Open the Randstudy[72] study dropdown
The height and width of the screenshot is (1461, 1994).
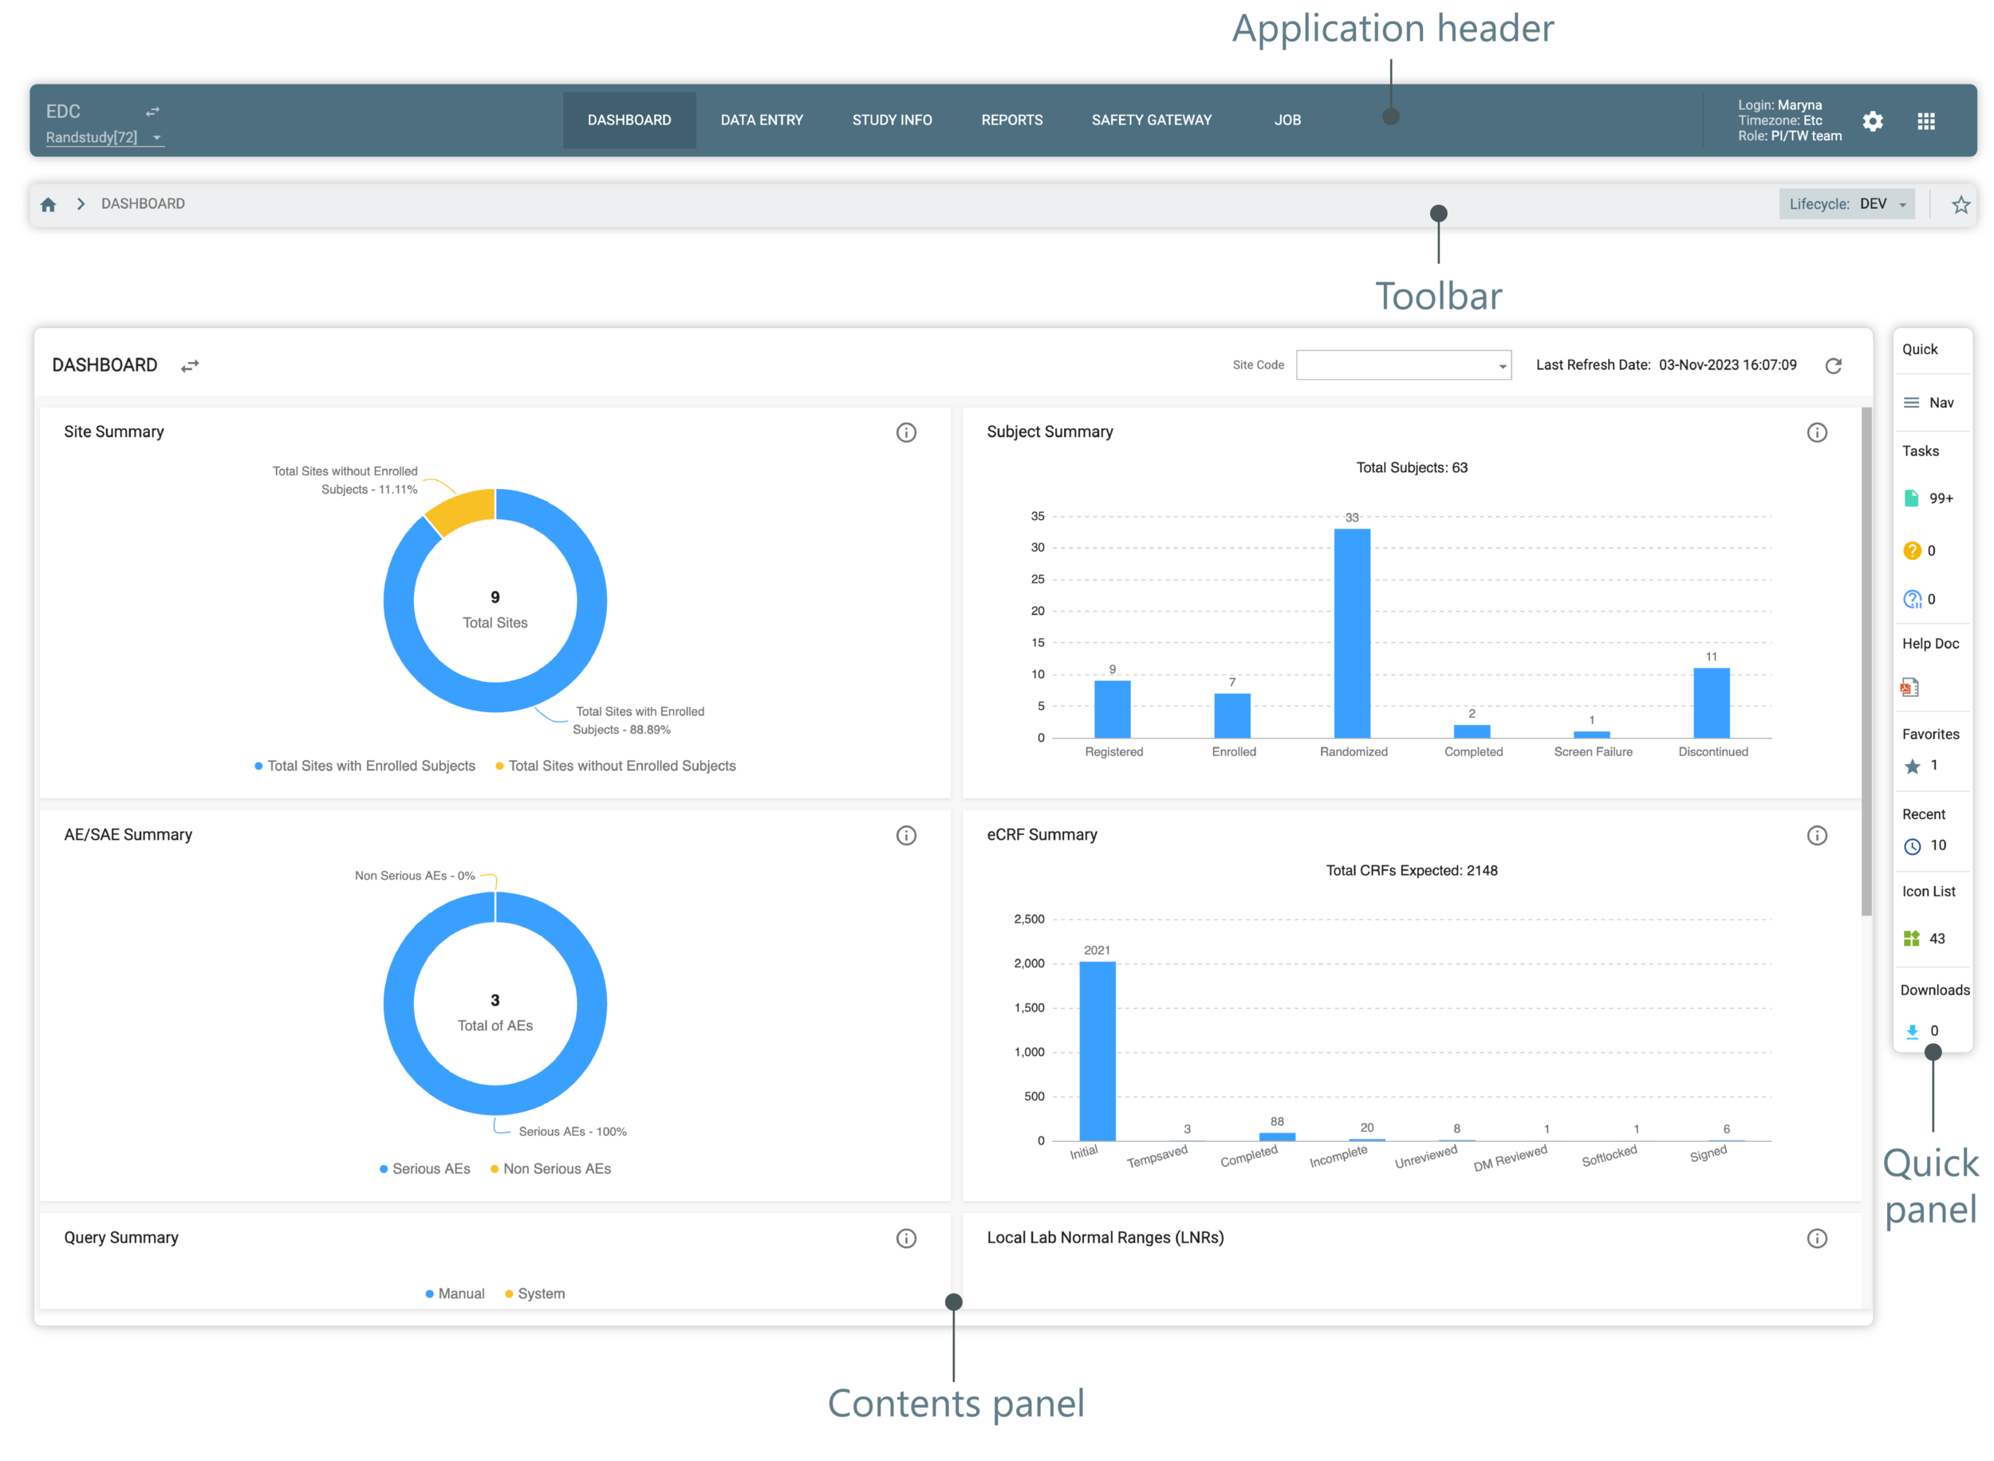point(104,137)
